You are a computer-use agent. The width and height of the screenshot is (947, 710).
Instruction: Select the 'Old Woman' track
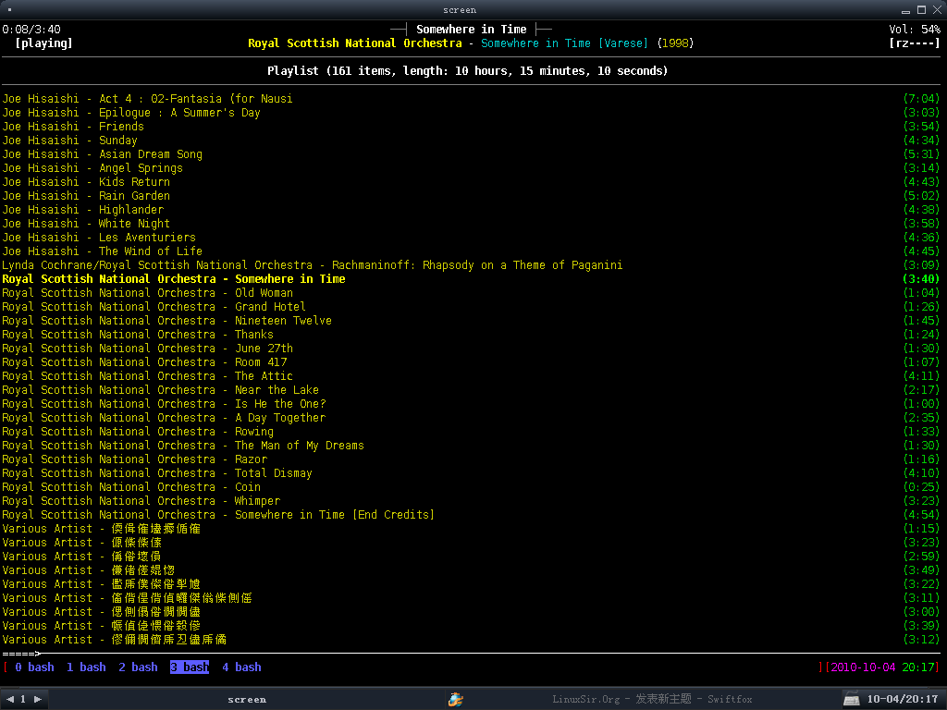pyautogui.click(x=471, y=293)
